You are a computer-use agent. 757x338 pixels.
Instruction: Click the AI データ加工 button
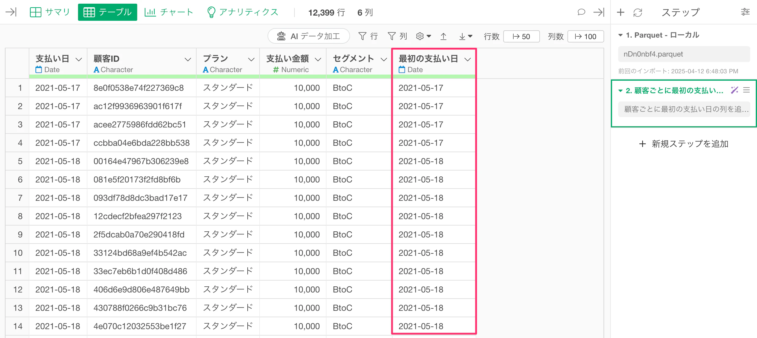coord(309,36)
